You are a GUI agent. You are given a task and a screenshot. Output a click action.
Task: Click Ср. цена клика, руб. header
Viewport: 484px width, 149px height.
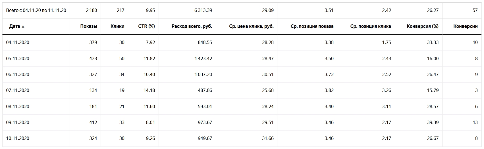[x=251, y=26]
